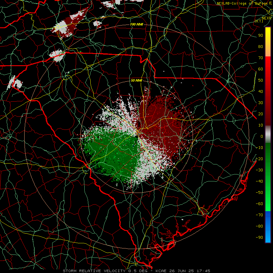Click the 50 value on velocity scale
This screenshot has height=273, width=273.
tap(261, 80)
